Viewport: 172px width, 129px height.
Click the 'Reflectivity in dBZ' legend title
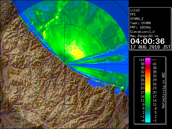(163, 90)
